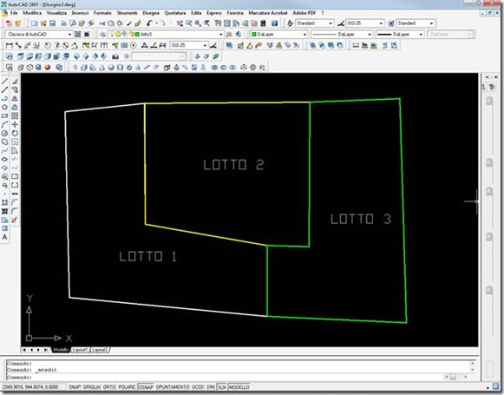Open the DaLayer color control dropdown

(279, 34)
